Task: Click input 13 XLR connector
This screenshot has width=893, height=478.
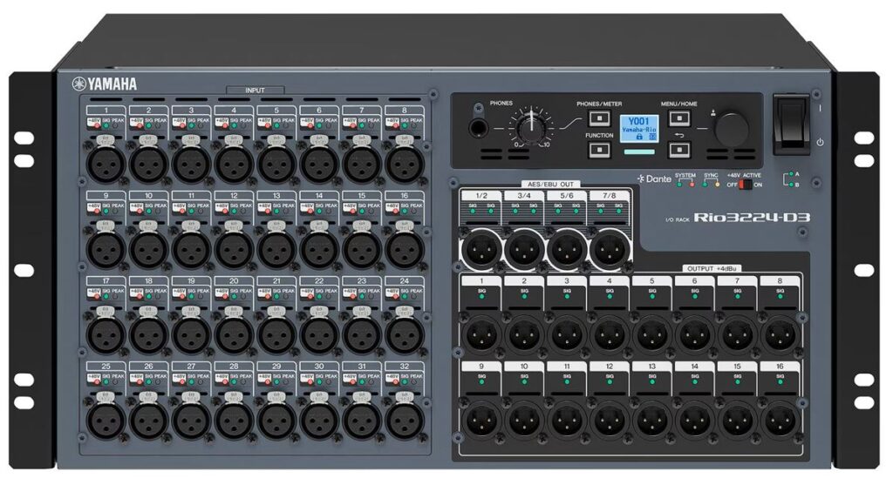Action: pyautogui.click(x=276, y=249)
